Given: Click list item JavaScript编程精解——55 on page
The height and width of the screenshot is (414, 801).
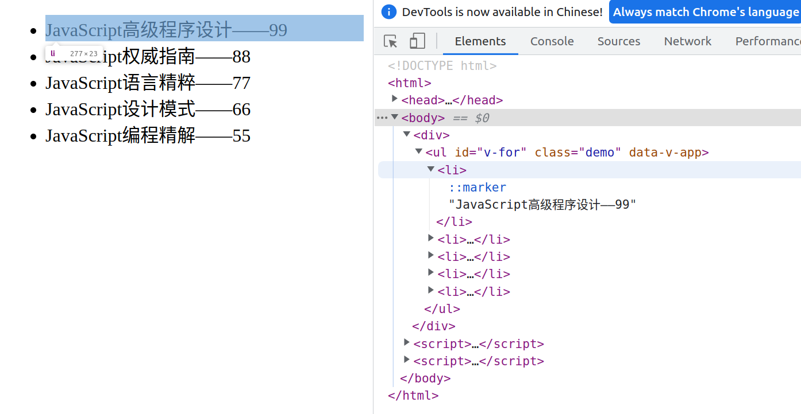Looking at the screenshot, I should pyautogui.click(x=148, y=135).
